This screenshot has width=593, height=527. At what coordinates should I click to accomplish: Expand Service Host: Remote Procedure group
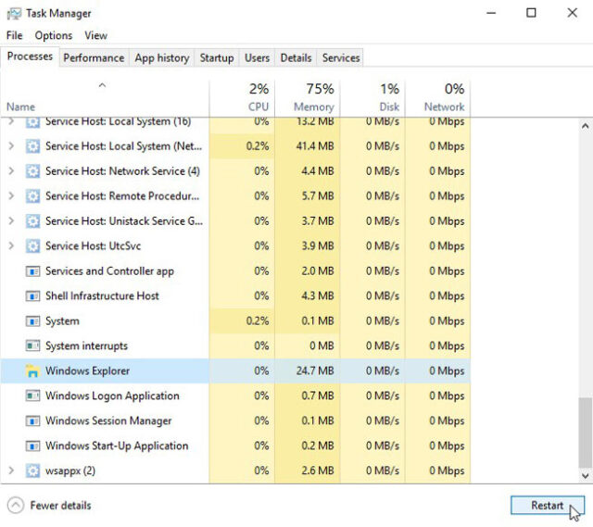coord(11,196)
